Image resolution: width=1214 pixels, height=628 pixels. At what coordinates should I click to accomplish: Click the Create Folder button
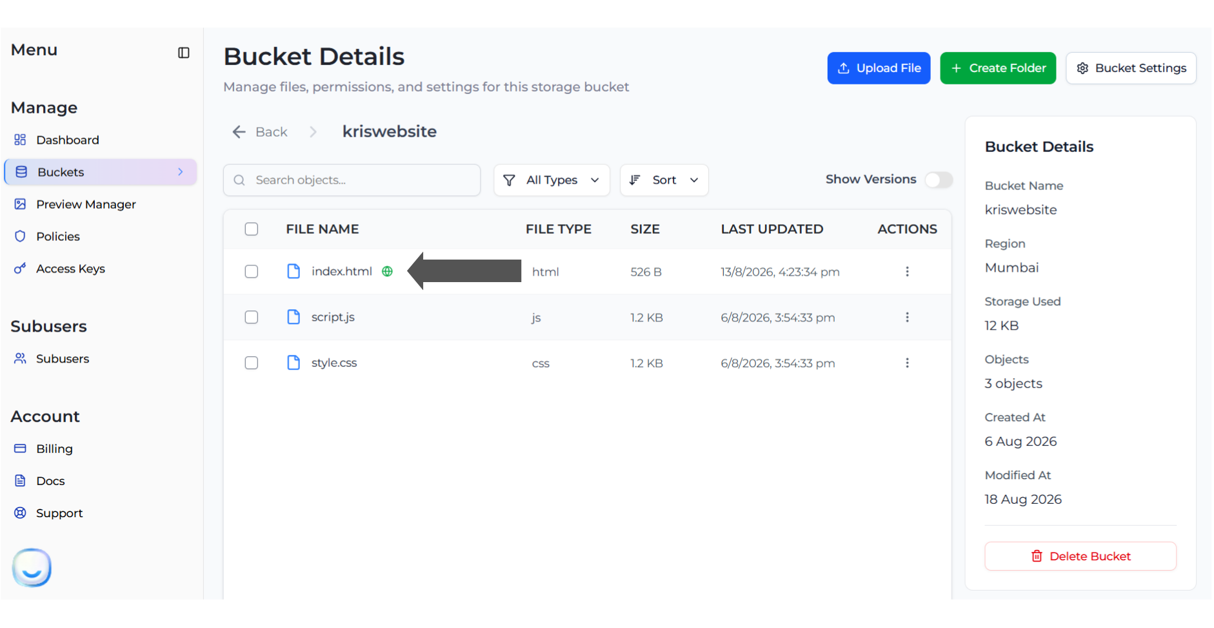[998, 68]
